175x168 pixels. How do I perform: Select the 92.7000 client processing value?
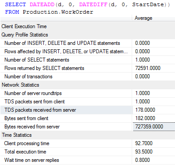(x=144, y=143)
